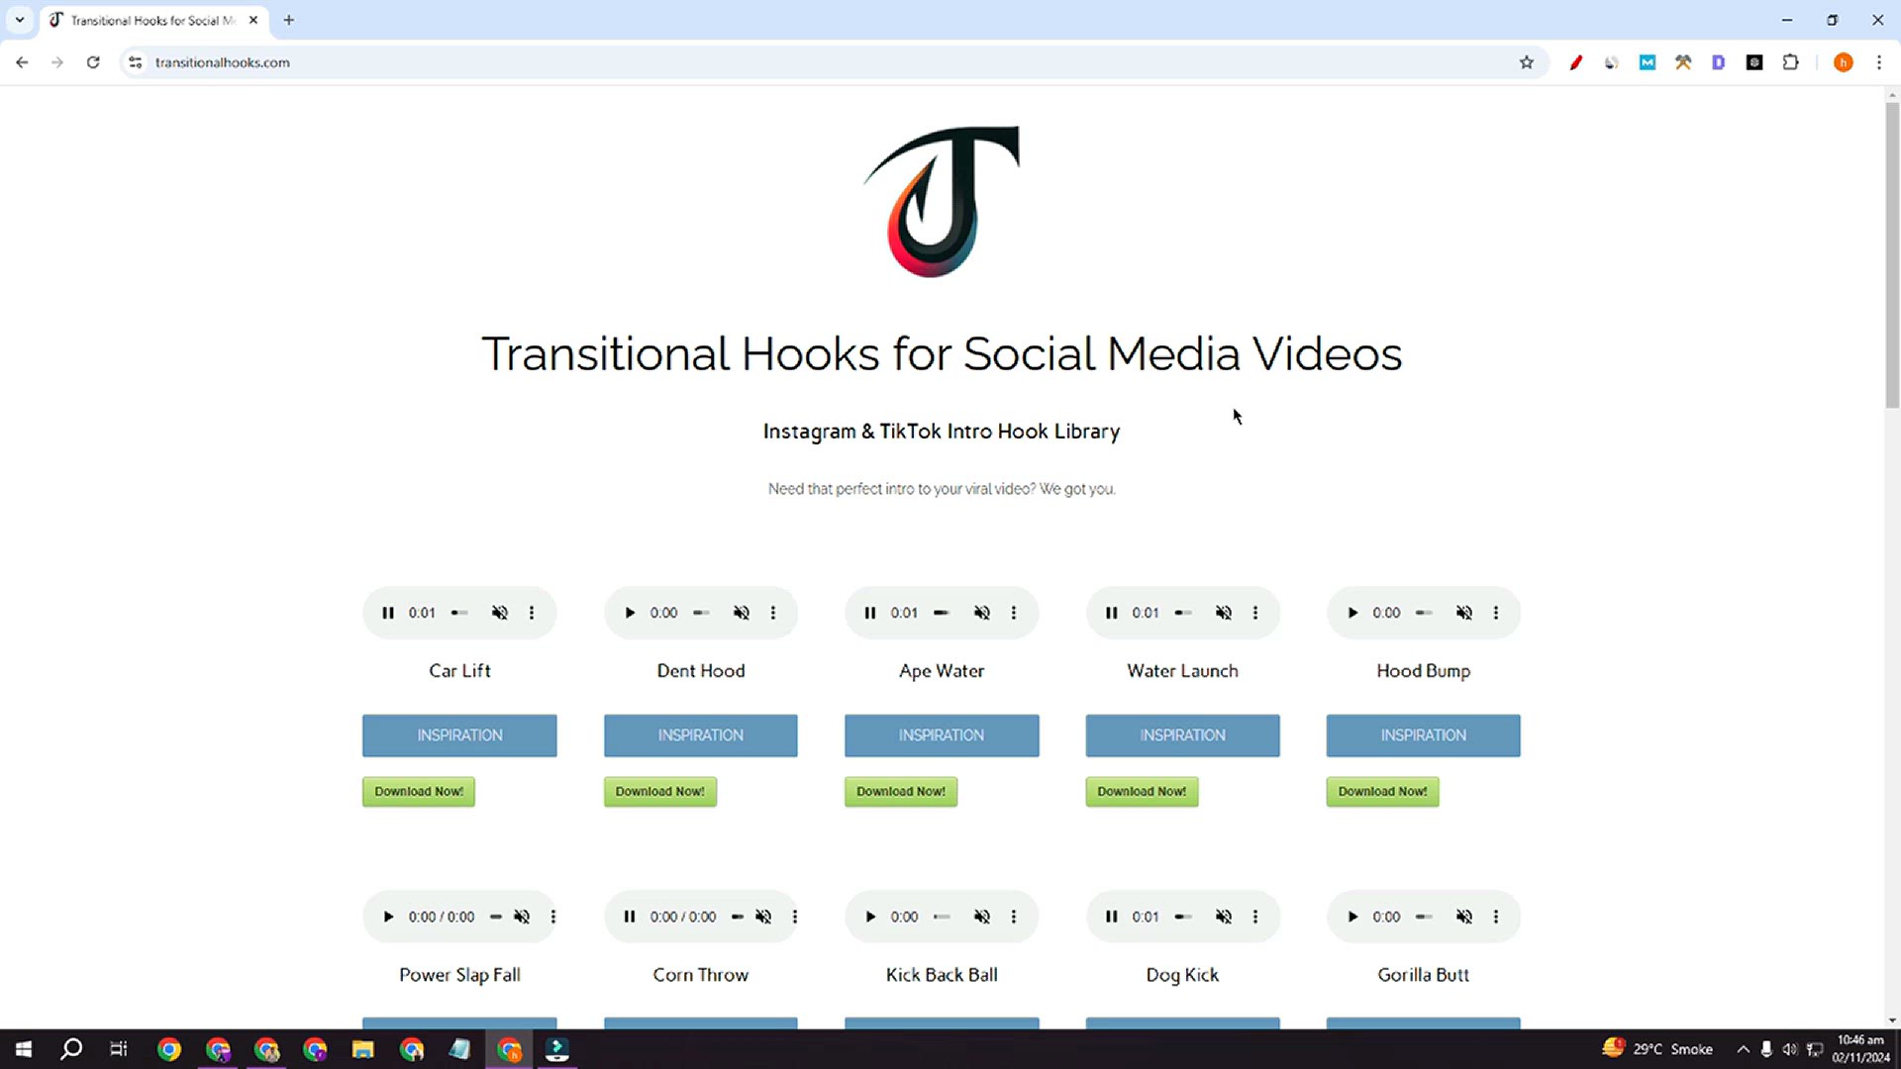Screen dimensions: 1901x1069
Task: Pause the Corn Throw audio player
Action: coord(630,917)
